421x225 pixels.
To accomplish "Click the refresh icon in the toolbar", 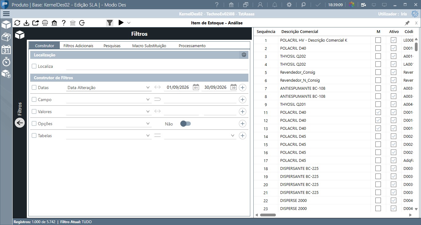I will [17, 23].
